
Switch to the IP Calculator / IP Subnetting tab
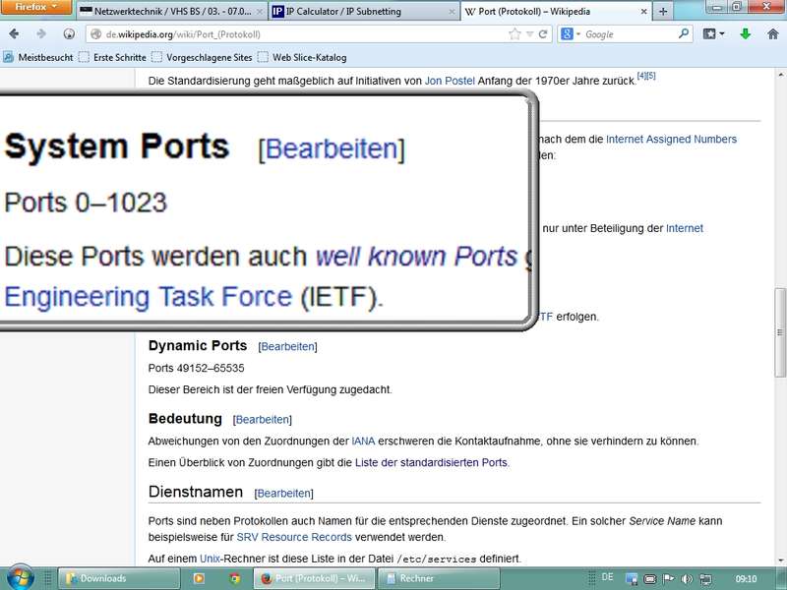(x=364, y=11)
